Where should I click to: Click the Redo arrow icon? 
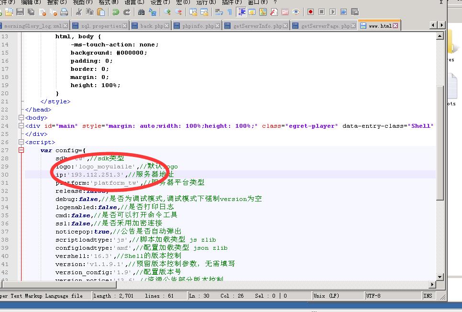(x=127, y=12)
